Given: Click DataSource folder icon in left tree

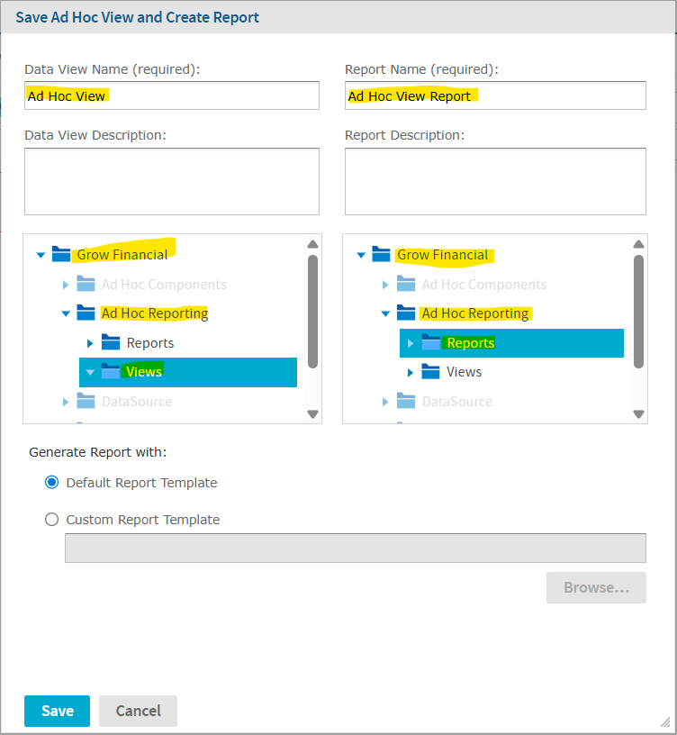Looking at the screenshot, I should 86,402.
